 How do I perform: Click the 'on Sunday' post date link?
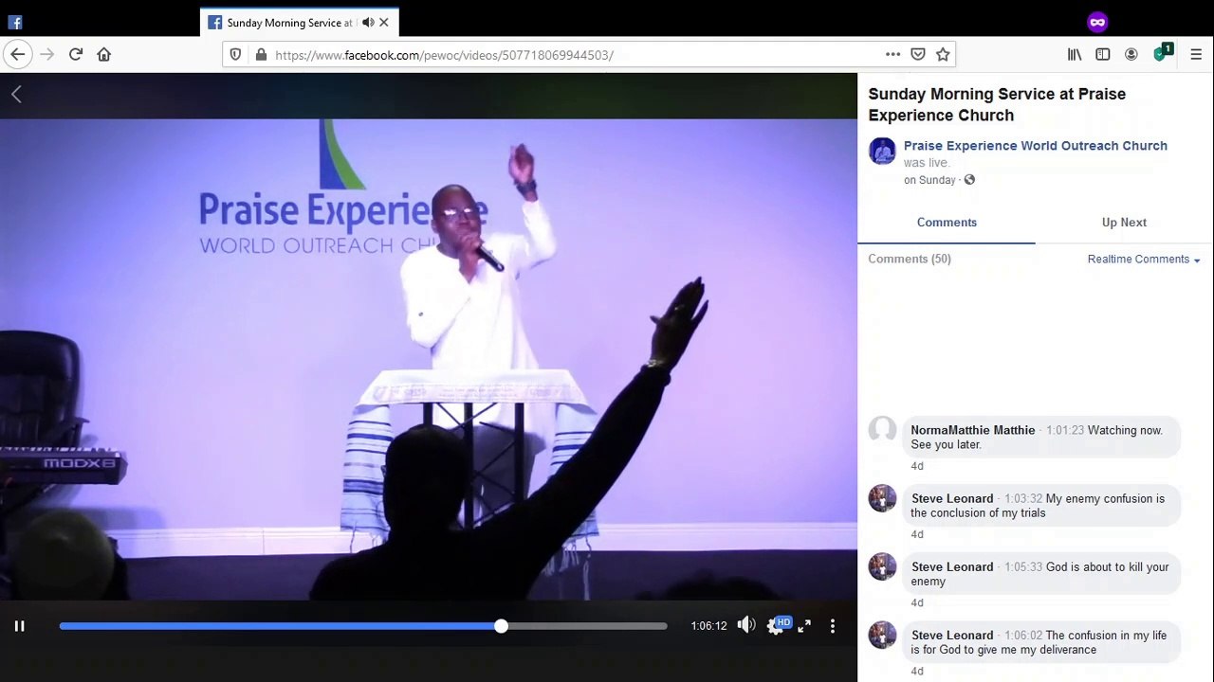(x=929, y=180)
